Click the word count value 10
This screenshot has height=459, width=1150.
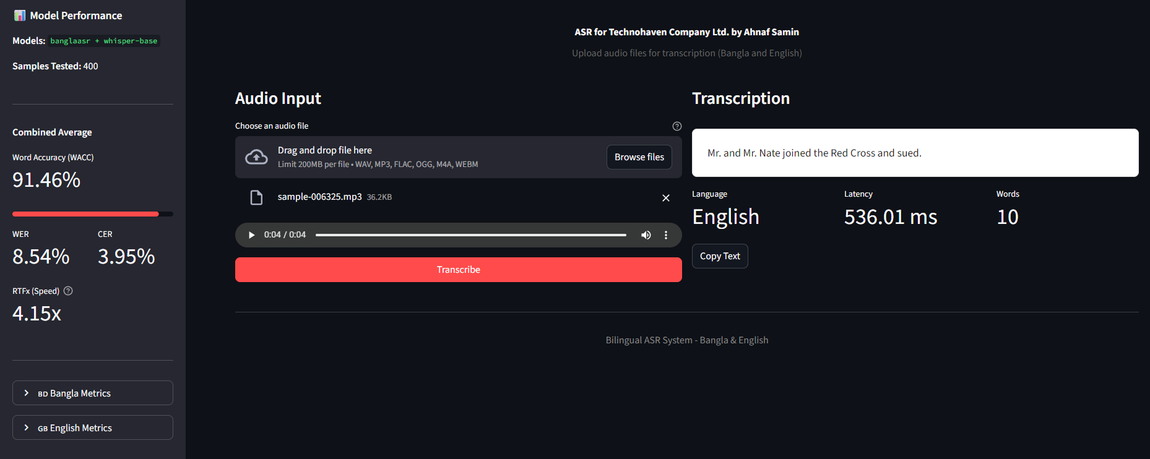click(x=1008, y=217)
